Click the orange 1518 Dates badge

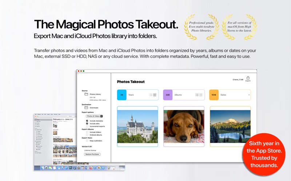point(214,95)
